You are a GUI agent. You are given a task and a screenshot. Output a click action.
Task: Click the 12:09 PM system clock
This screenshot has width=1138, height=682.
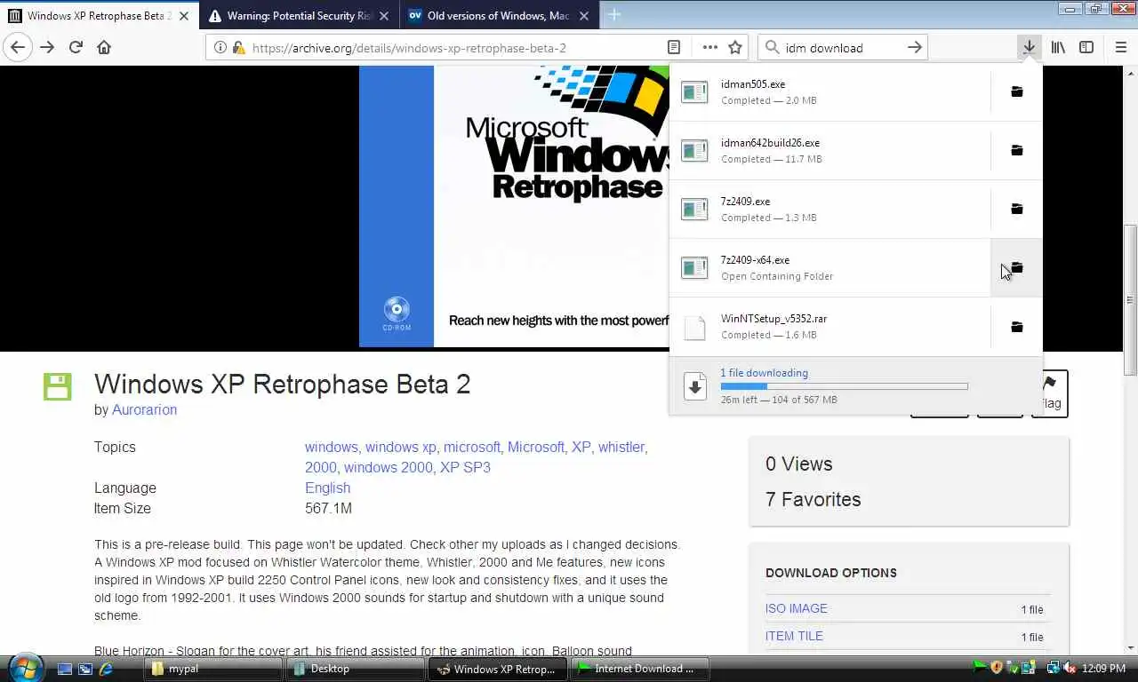[1104, 668]
